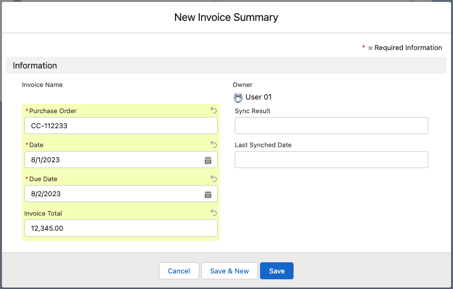Click the Sync Result input field
The height and width of the screenshot is (289, 453).
(x=331, y=126)
